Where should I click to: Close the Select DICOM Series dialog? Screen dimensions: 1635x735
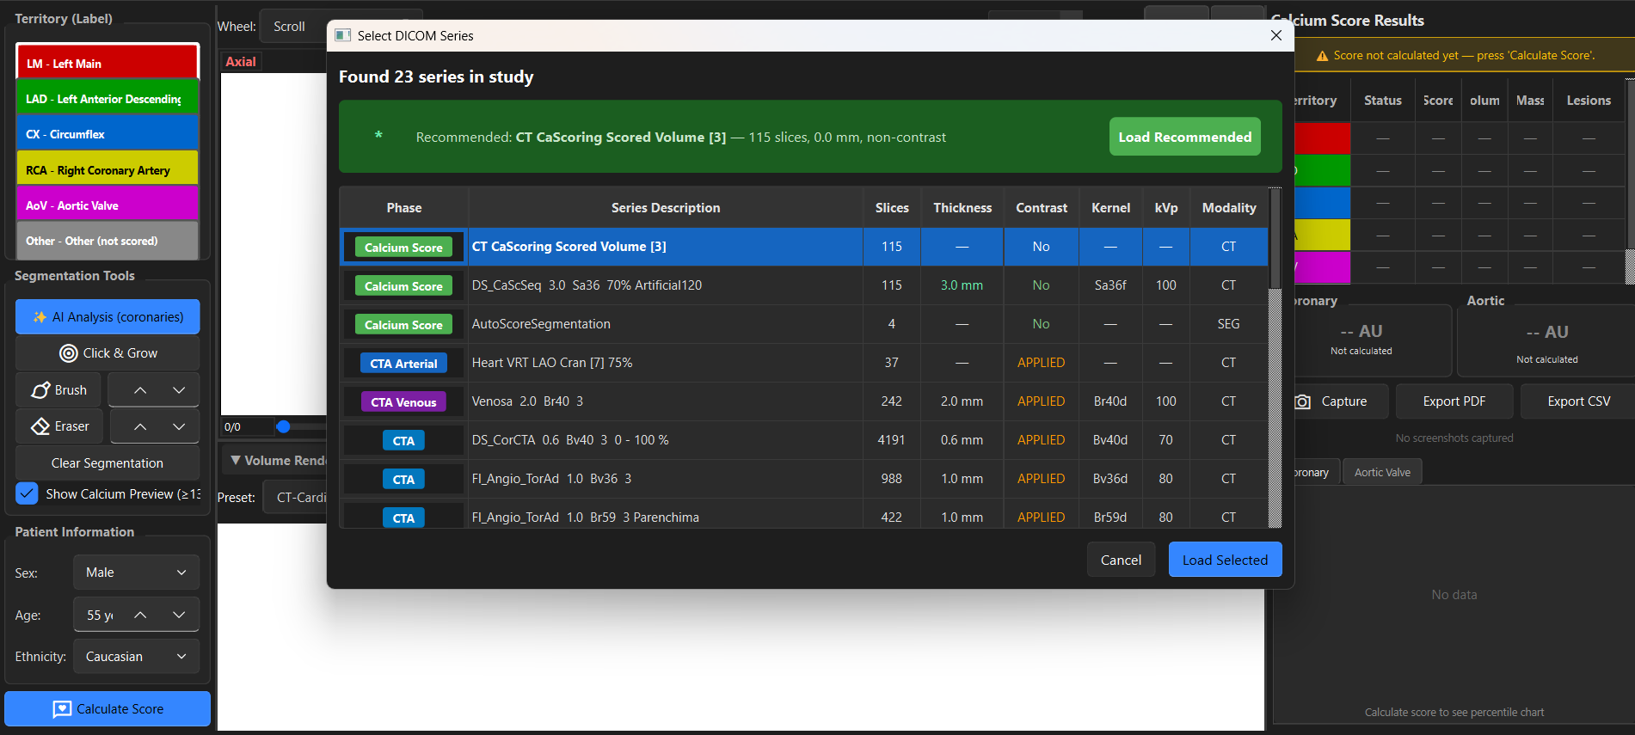(x=1276, y=35)
